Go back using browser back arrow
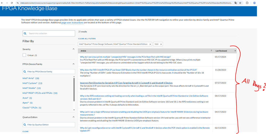This screenshot has width=266, height=134. pyautogui.click(x=2, y=3)
